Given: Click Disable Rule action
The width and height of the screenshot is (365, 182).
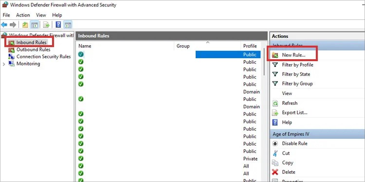Looking at the screenshot, I should (294, 144).
